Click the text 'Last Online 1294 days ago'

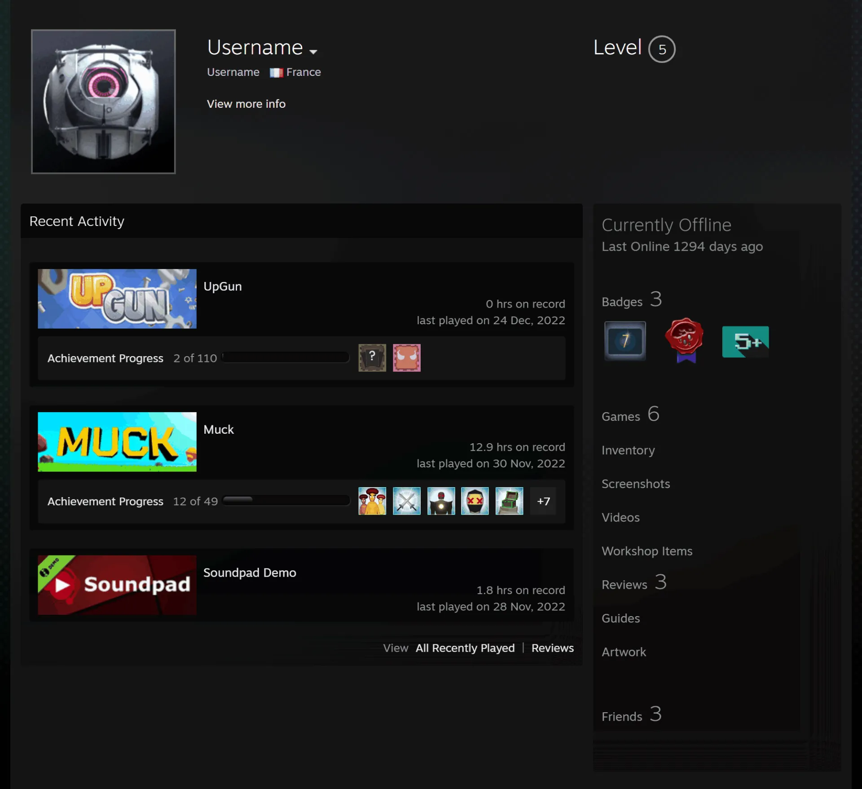click(x=682, y=247)
